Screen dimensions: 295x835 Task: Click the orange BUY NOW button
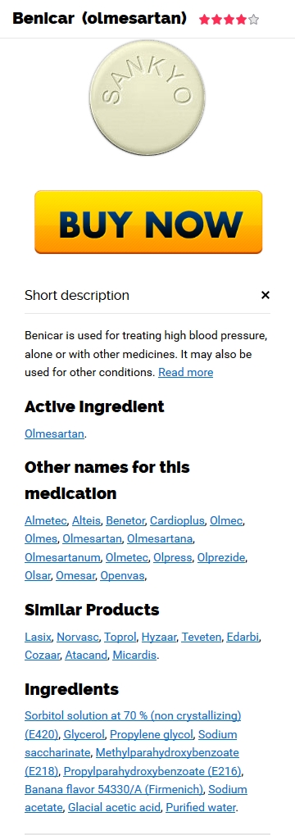tap(148, 222)
